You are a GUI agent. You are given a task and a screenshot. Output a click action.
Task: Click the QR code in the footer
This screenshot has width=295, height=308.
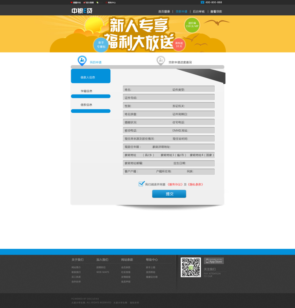pos(191,268)
